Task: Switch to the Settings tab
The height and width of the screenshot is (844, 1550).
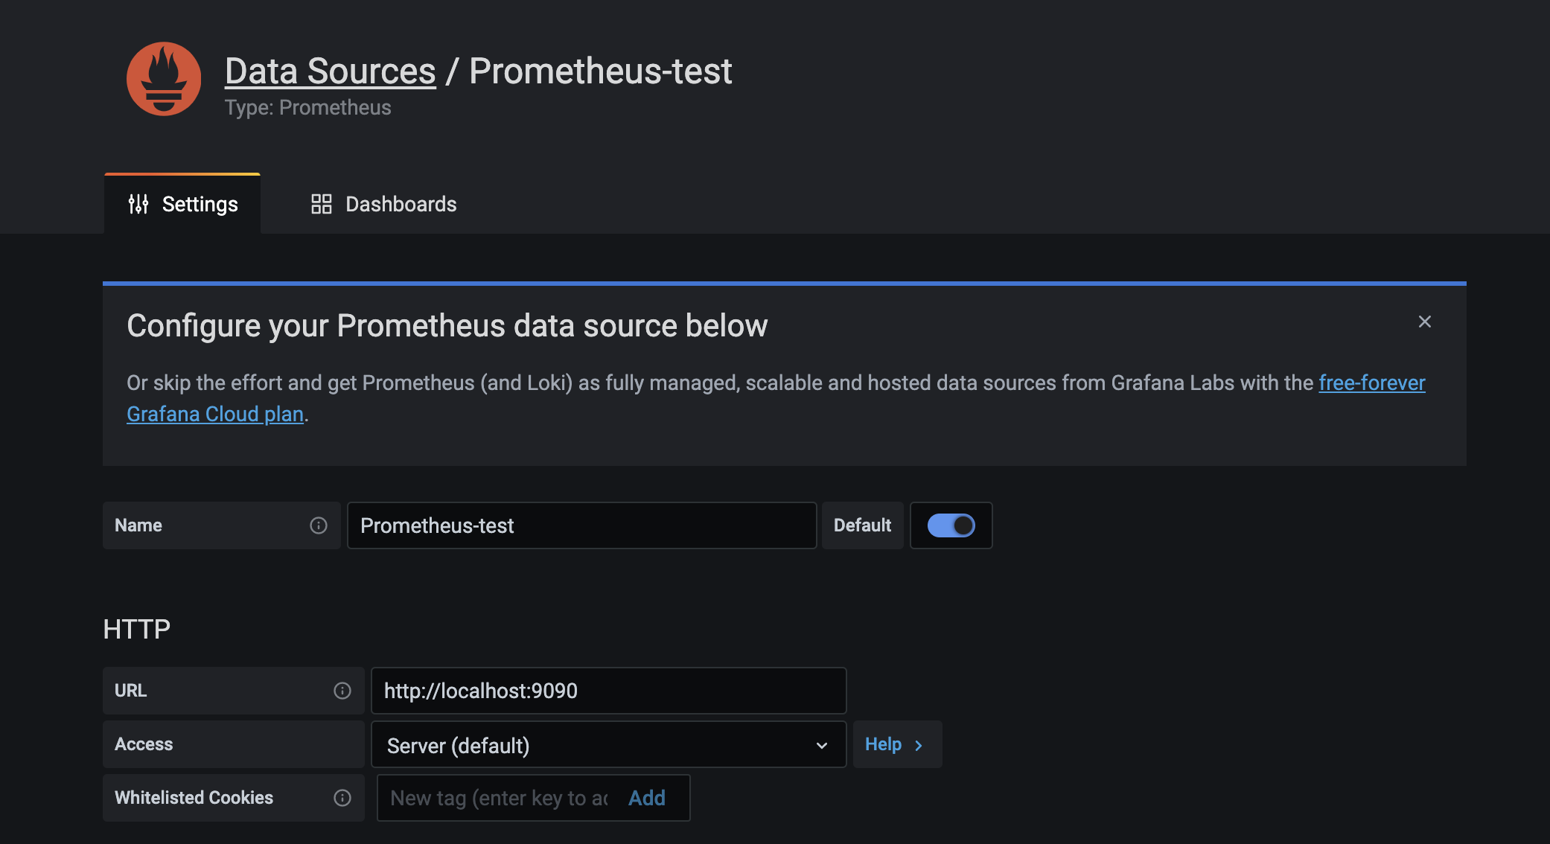Action: click(x=183, y=204)
